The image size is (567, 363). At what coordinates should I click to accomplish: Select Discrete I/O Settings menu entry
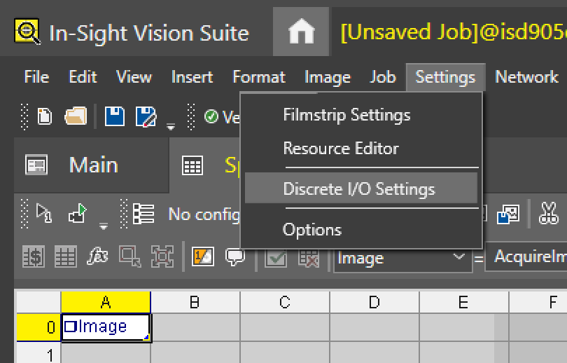[x=359, y=189]
